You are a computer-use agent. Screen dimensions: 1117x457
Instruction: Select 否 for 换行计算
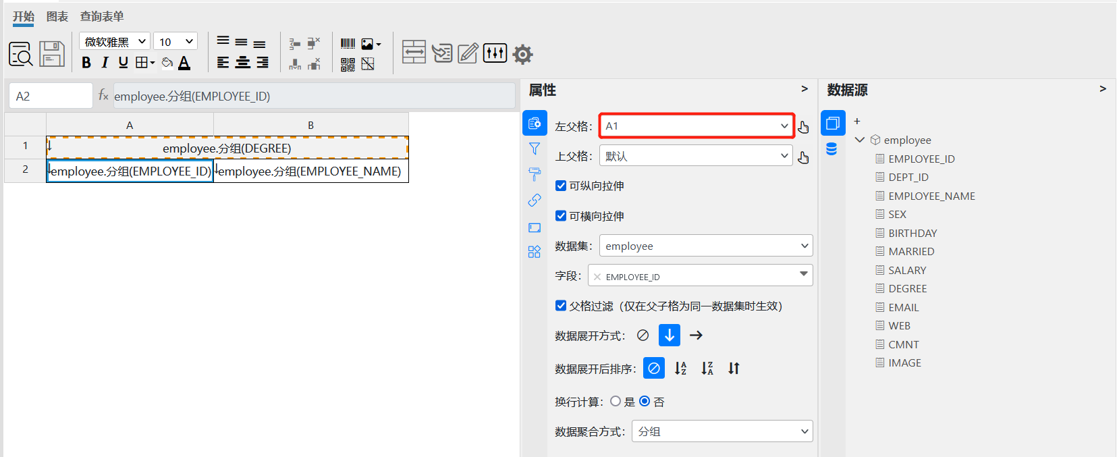click(x=645, y=401)
